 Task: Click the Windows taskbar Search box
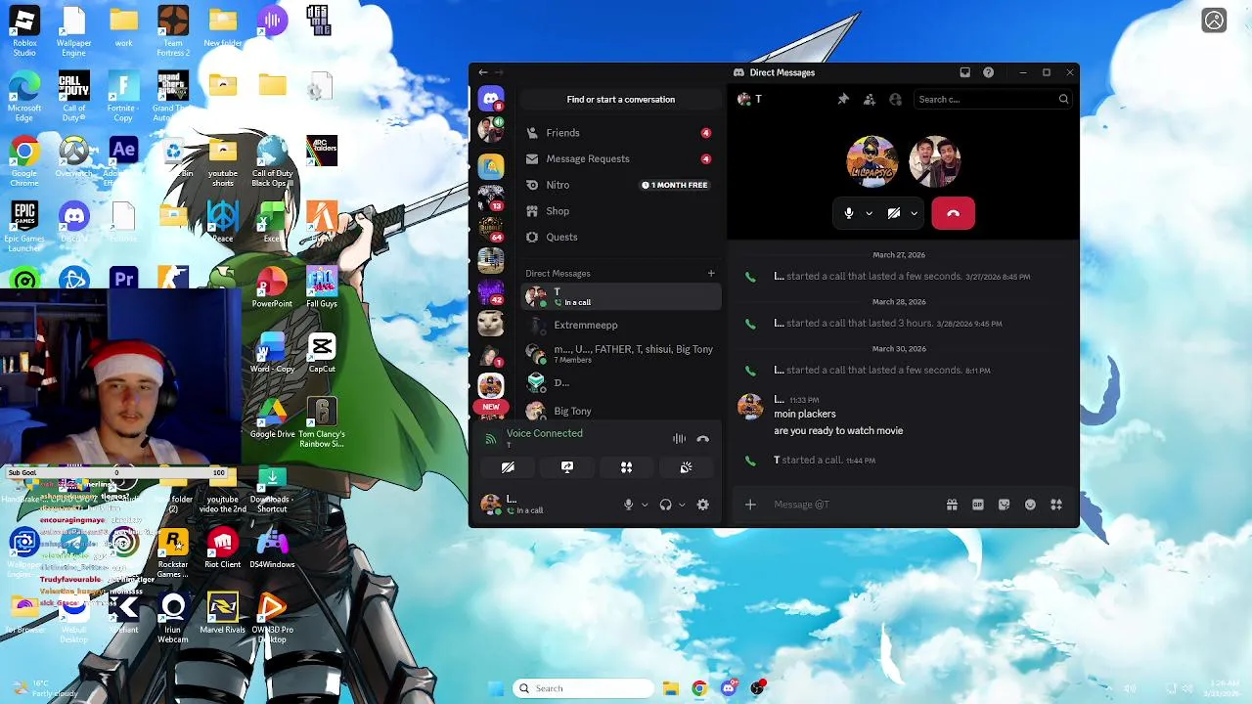(x=583, y=688)
